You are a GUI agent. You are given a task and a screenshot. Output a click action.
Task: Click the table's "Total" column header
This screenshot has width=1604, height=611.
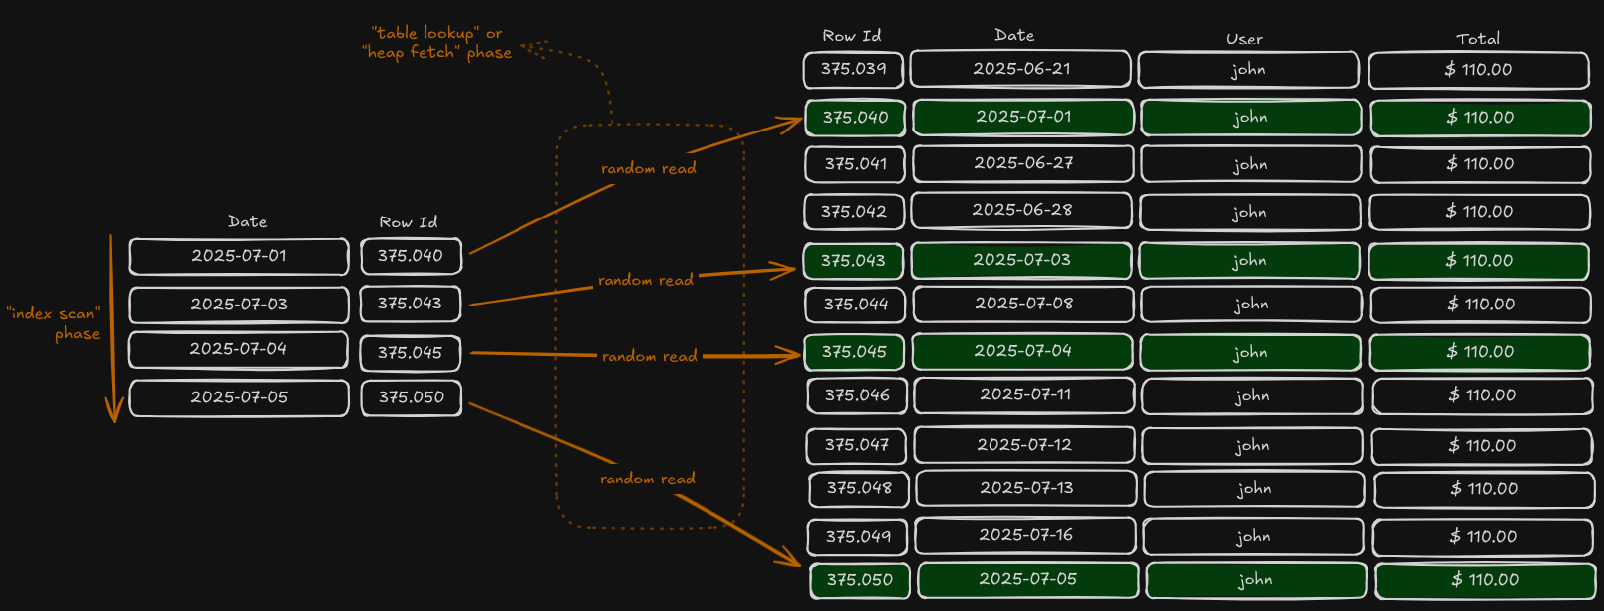1477,39
